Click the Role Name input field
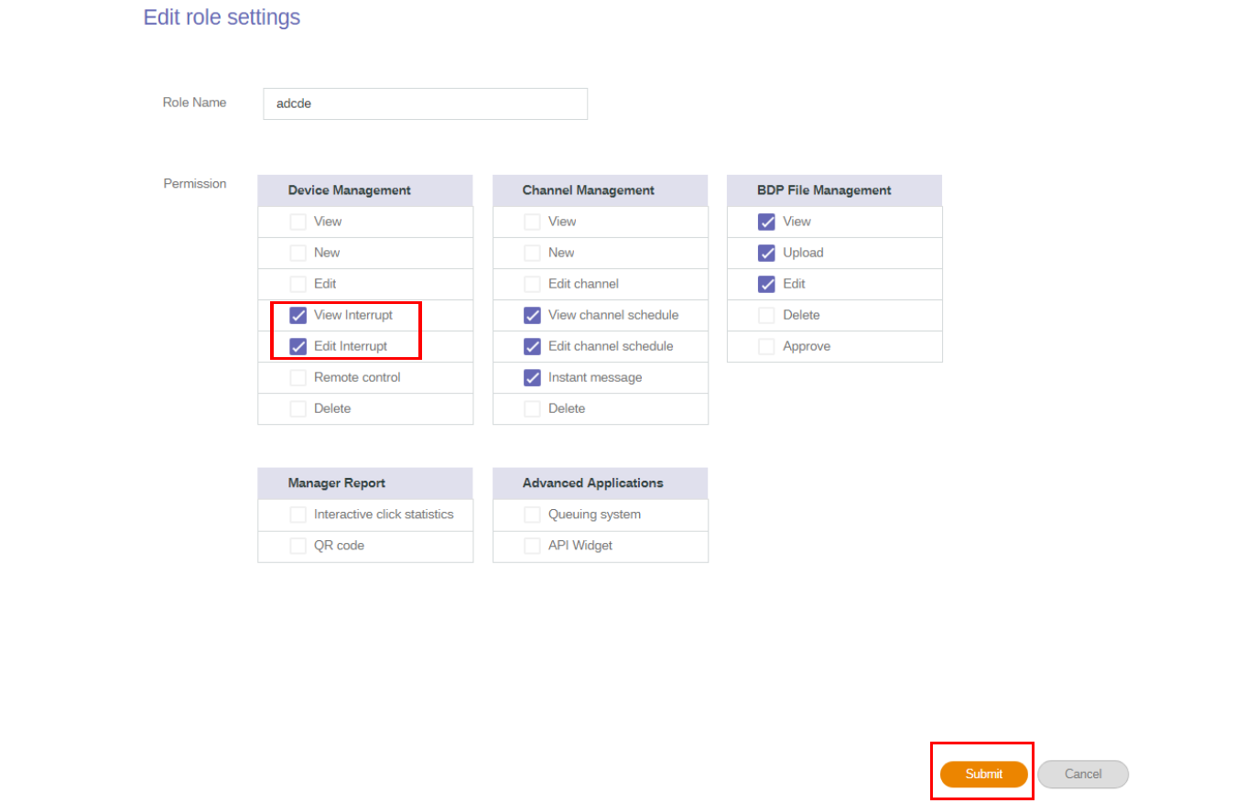The image size is (1246, 803). [425, 103]
